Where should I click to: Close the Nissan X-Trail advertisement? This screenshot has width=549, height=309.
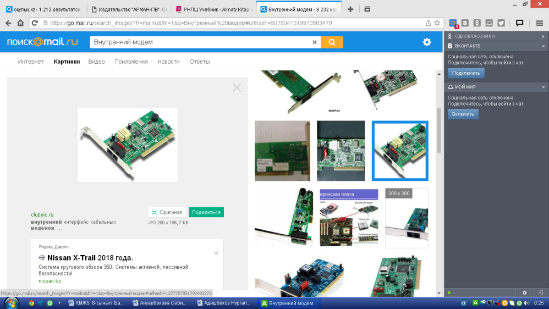coord(216,253)
